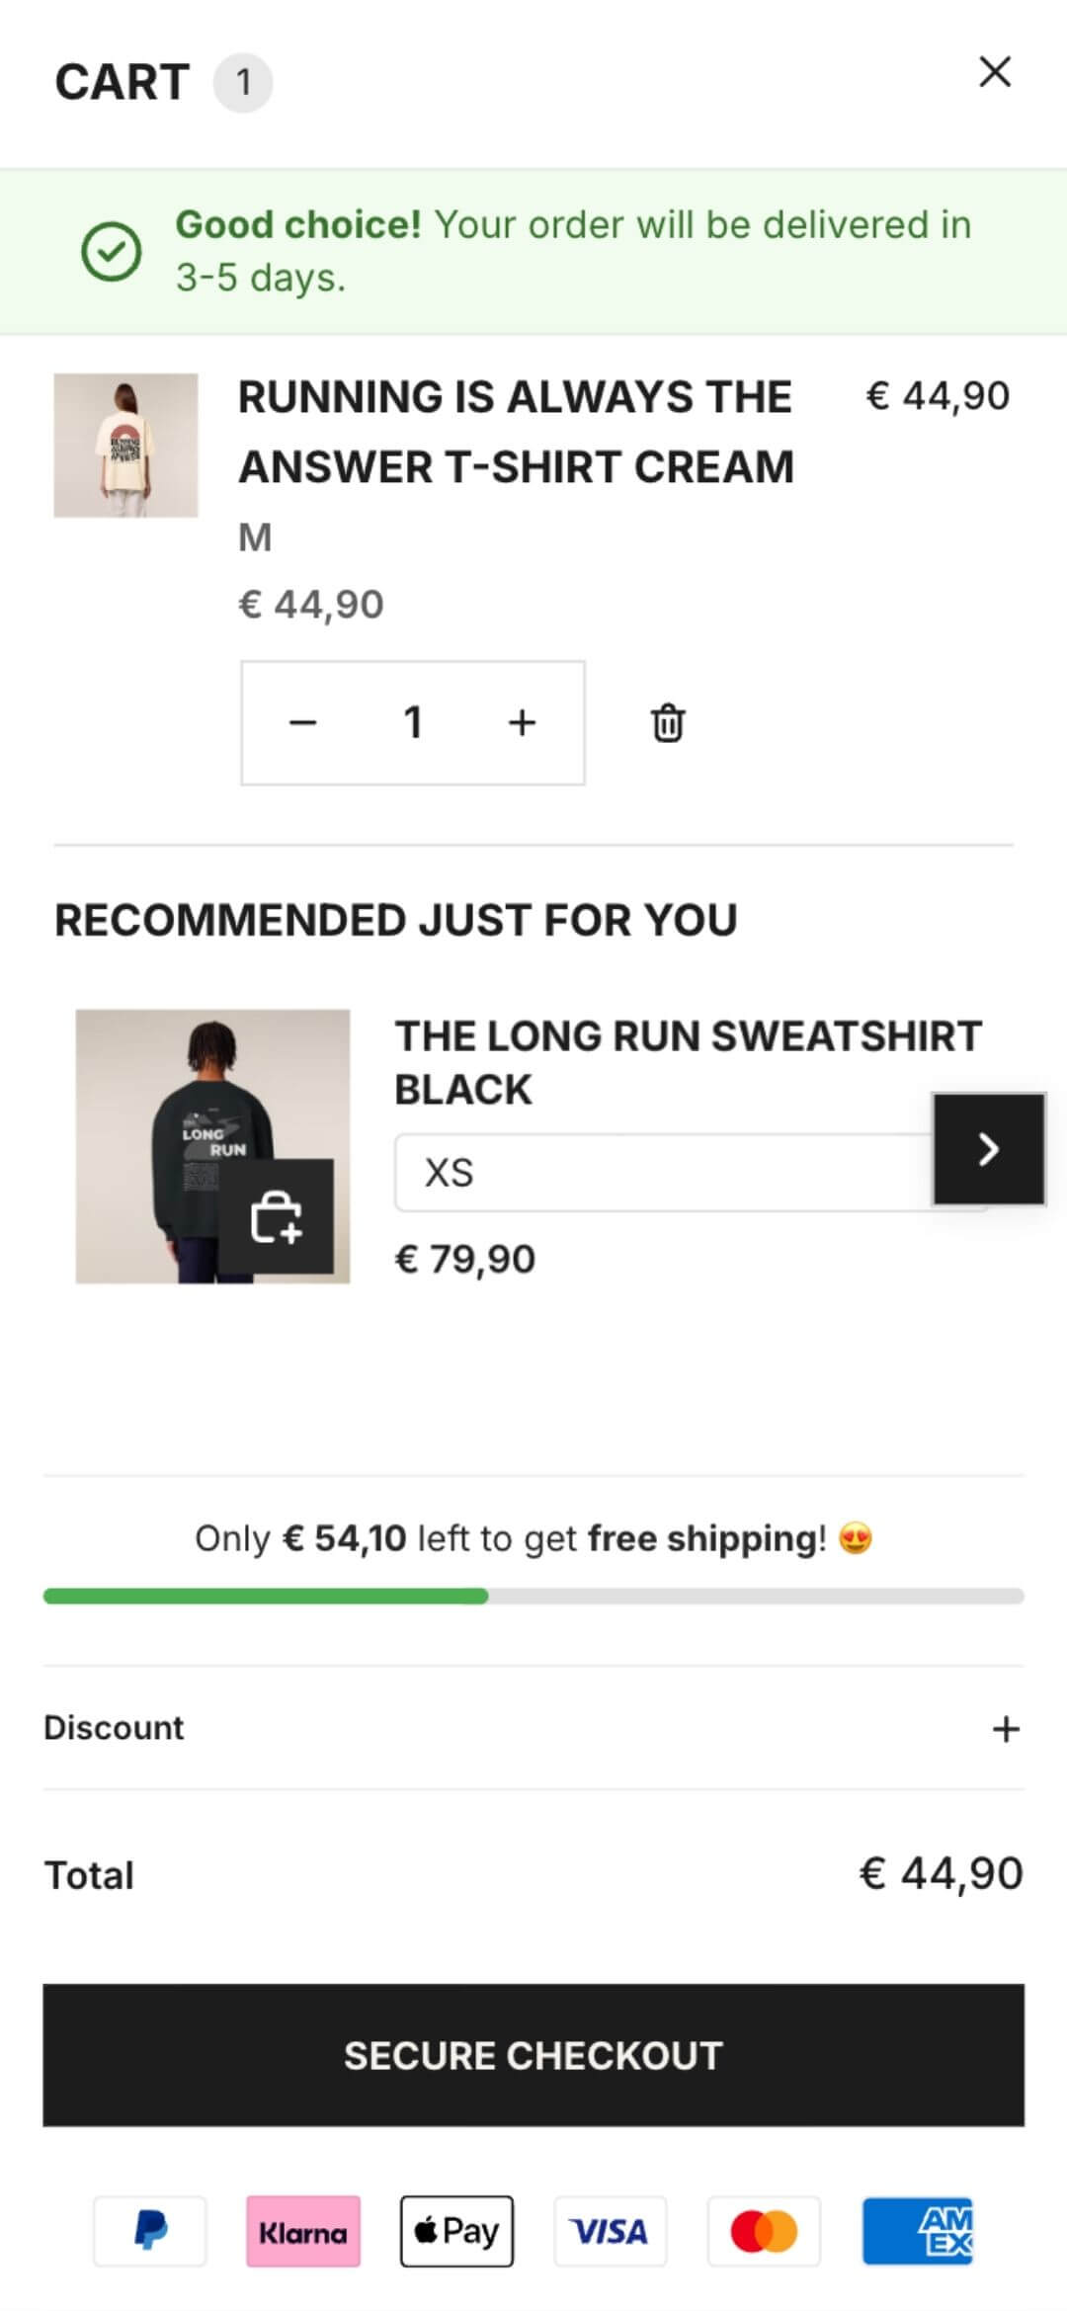Click the quantity value field
The height and width of the screenshot is (2311, 1067).
pyautogui.click(x=413, y=722)
